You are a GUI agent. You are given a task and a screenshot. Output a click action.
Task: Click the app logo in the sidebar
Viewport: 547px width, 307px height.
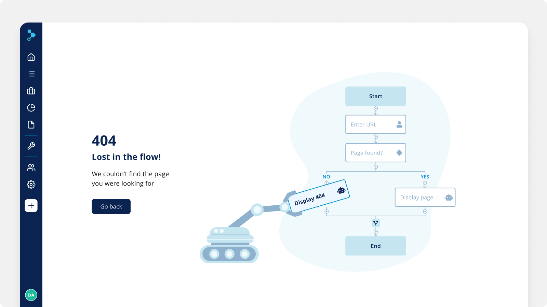tap(31, 35)
